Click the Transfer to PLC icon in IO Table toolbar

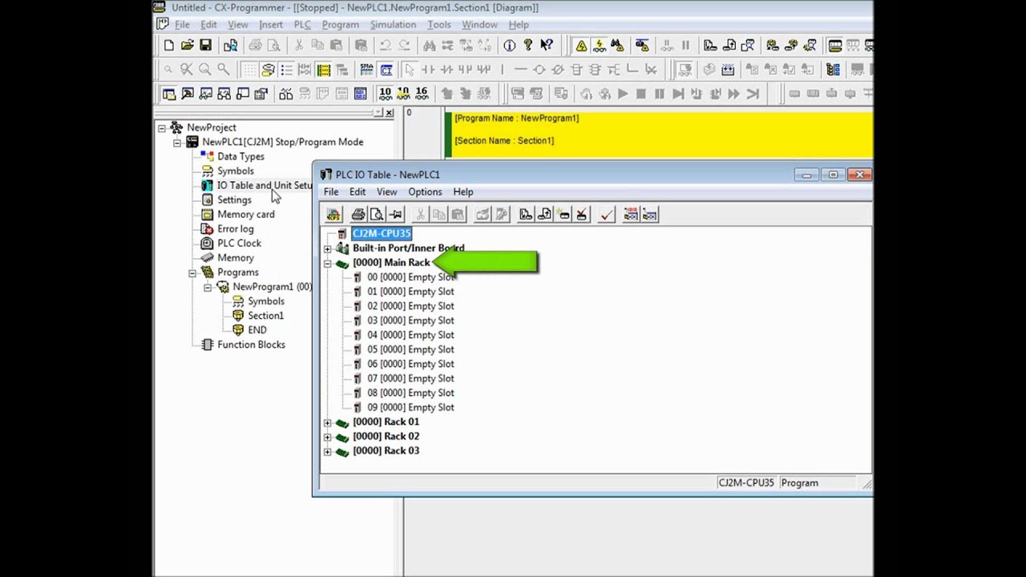pyautogui.click(x=526, y=214)
